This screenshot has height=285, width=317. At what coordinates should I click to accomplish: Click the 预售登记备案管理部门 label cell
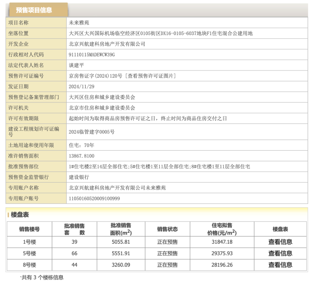(x=36, y=97)
